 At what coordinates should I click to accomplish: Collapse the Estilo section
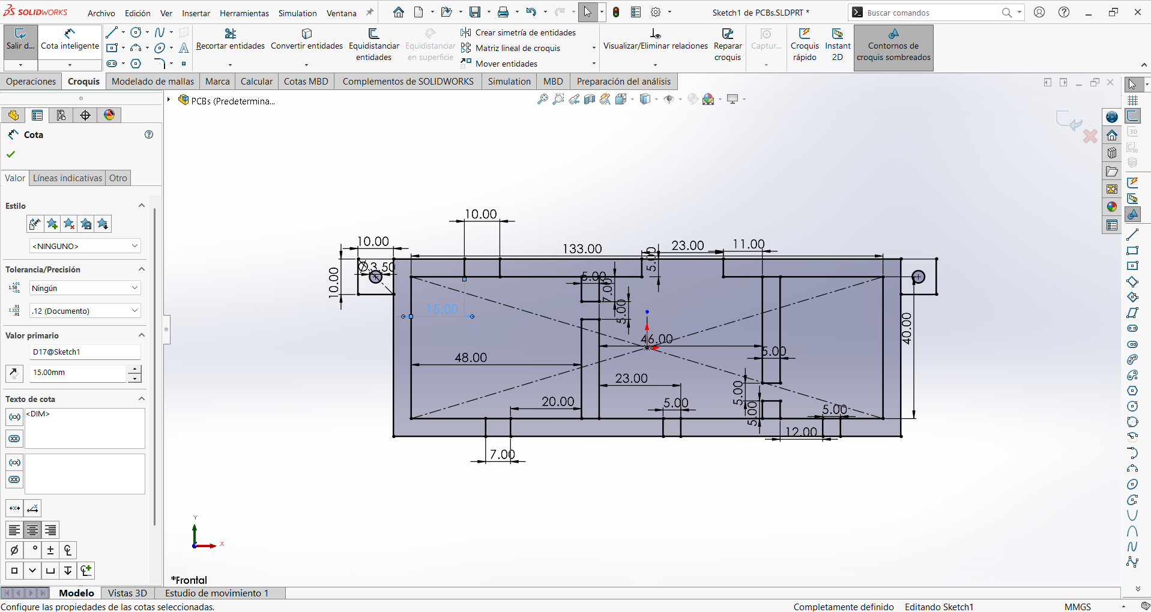click(142, 205)
